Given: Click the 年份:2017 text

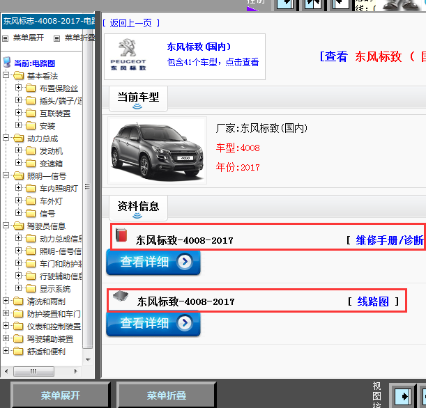Looking at the screenshot, I should coord(238,167).
